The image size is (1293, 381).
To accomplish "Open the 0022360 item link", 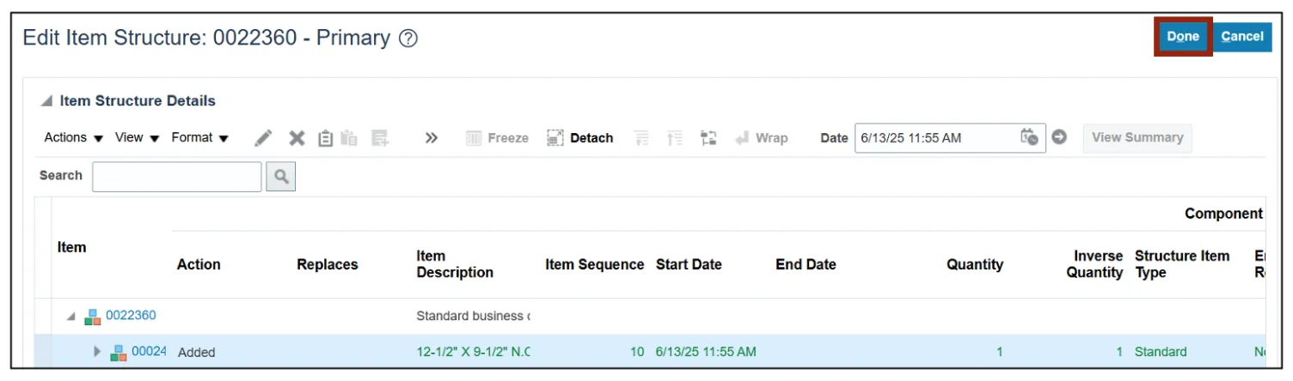I will coord(131,315).
